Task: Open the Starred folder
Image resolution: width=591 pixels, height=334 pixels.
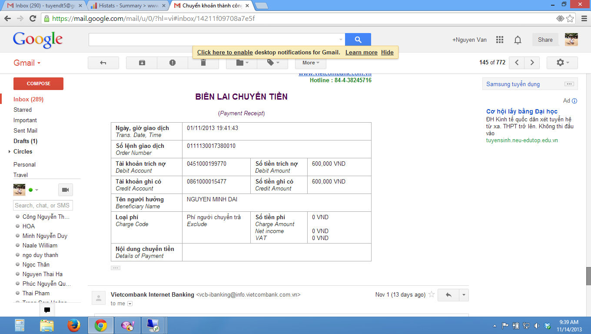Action: [23, 110]
